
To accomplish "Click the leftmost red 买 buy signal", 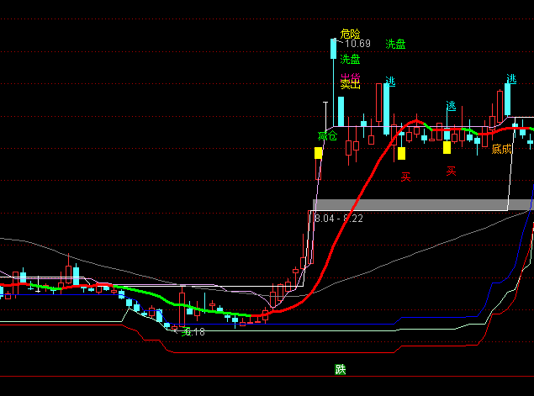I will click(405, 177).
